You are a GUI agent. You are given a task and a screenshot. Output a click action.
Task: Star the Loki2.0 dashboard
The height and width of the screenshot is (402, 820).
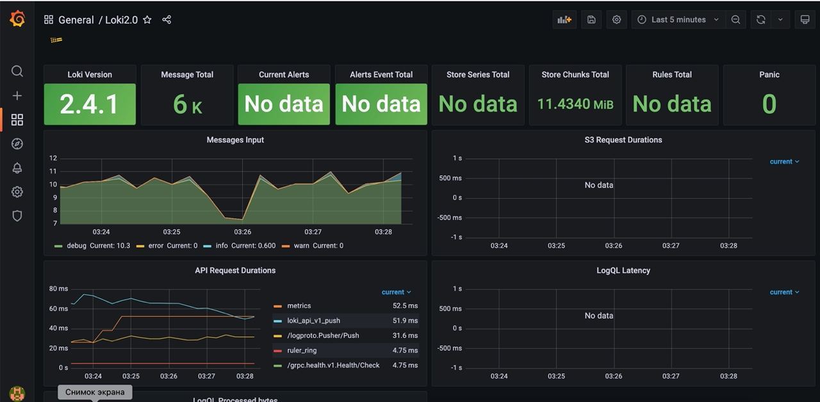[x=147, y=20]
